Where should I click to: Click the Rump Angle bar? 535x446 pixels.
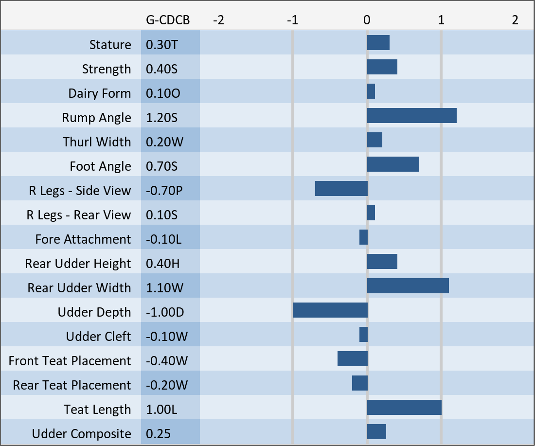coord(411,116)
